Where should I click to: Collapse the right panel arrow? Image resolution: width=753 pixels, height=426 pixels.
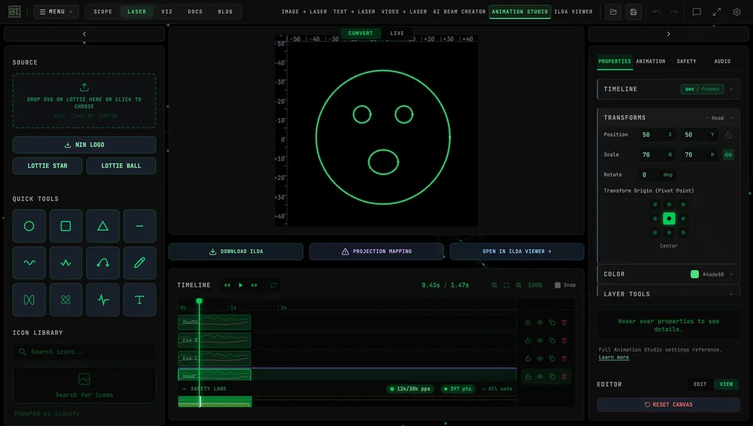[668, 34]
